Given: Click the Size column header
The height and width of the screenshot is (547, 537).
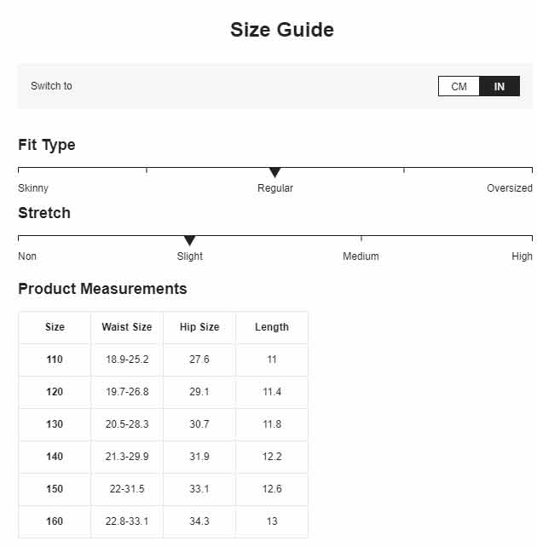Looking at the screenshot, I should (x=55, y=327).
